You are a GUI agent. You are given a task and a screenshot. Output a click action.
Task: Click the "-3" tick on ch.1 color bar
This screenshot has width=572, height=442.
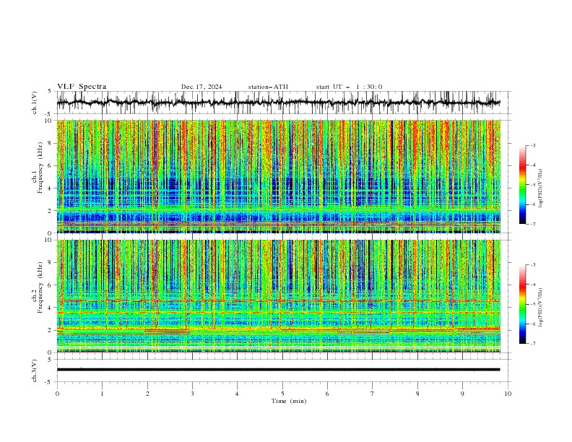tap(533, 145)
